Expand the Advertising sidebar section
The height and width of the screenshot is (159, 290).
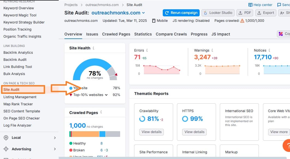[55, 149]
